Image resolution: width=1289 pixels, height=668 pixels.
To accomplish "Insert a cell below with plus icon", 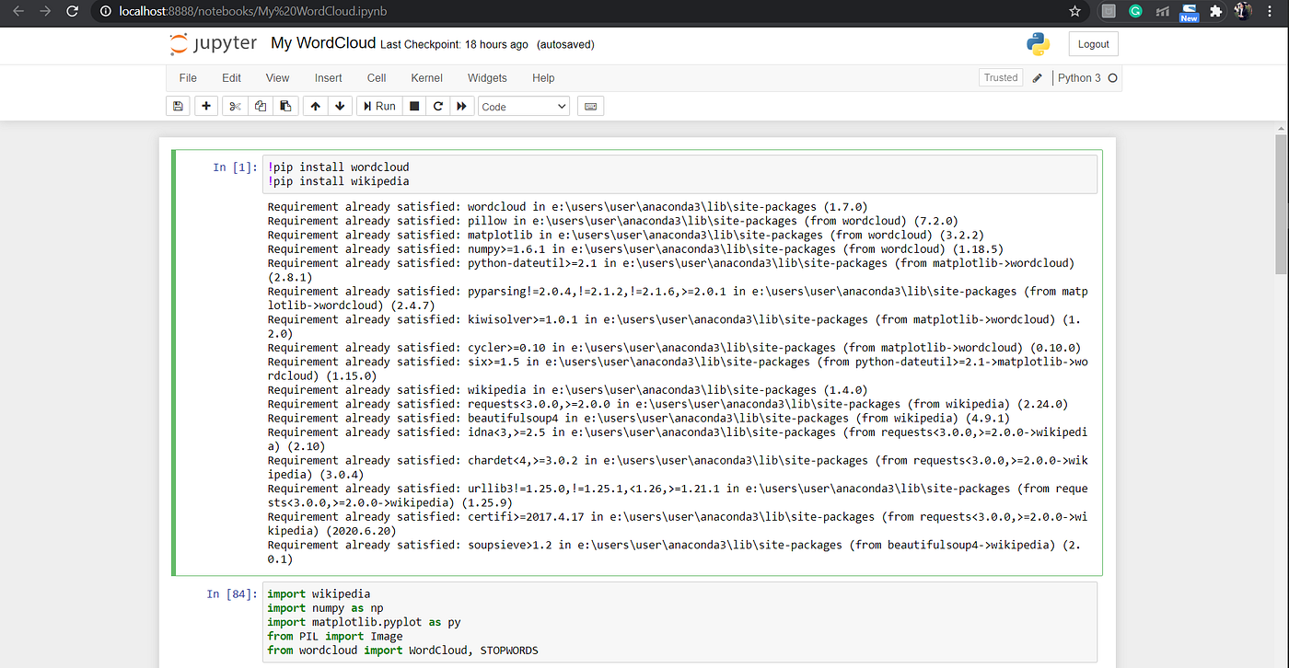I will coord(206,106).
